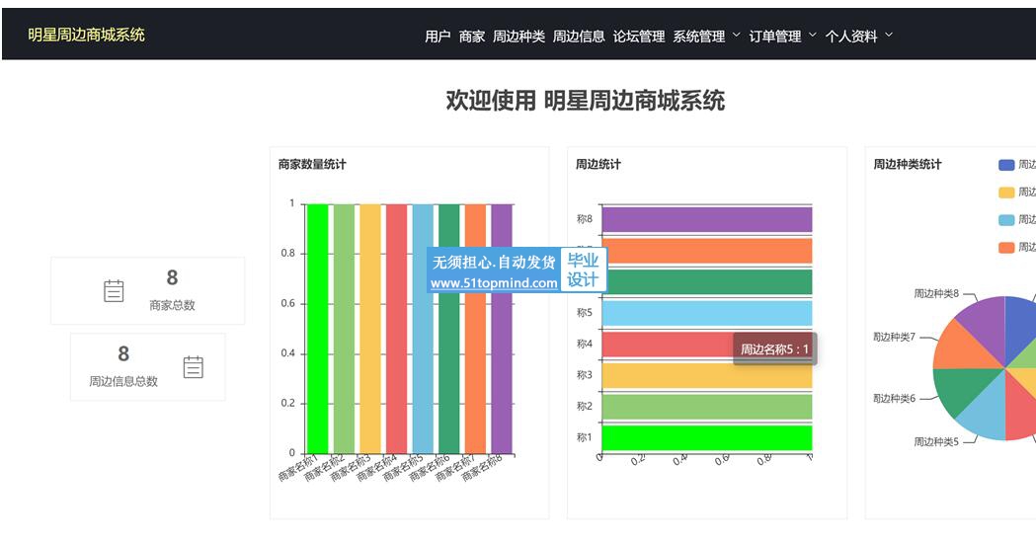This screenshot has height=540, width=1036.
Task: Click the 欢迎使用 明星周边商城系统 heading
Action: point(585,101)
